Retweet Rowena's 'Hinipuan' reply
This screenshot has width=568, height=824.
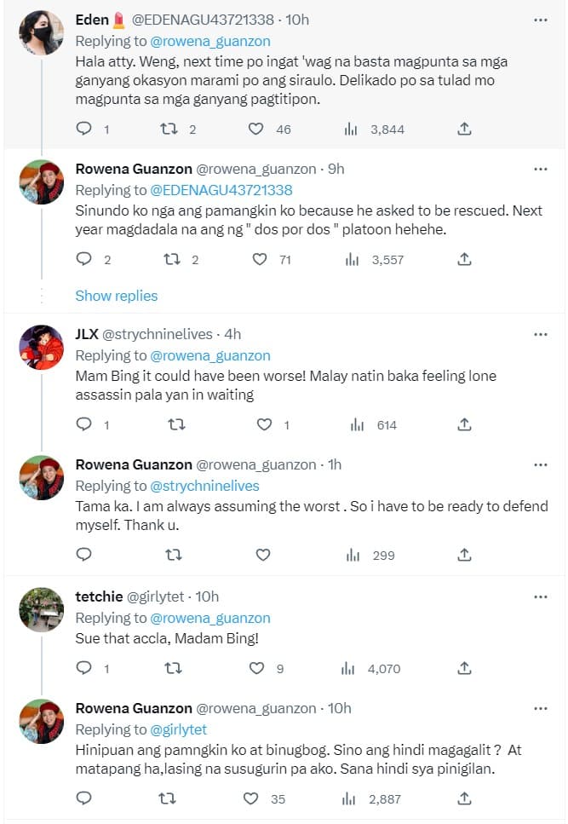point(173,798)
